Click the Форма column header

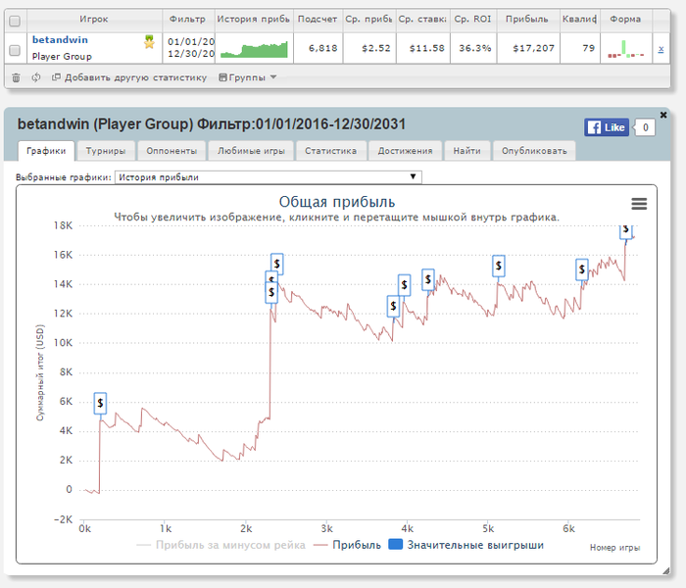click(x=625, y=20)
